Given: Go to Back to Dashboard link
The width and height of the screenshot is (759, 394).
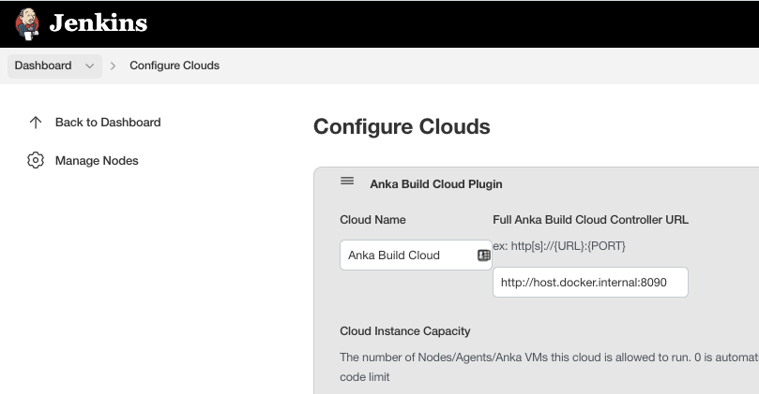Looking at the screenshot, I should [x=108, y=123].
